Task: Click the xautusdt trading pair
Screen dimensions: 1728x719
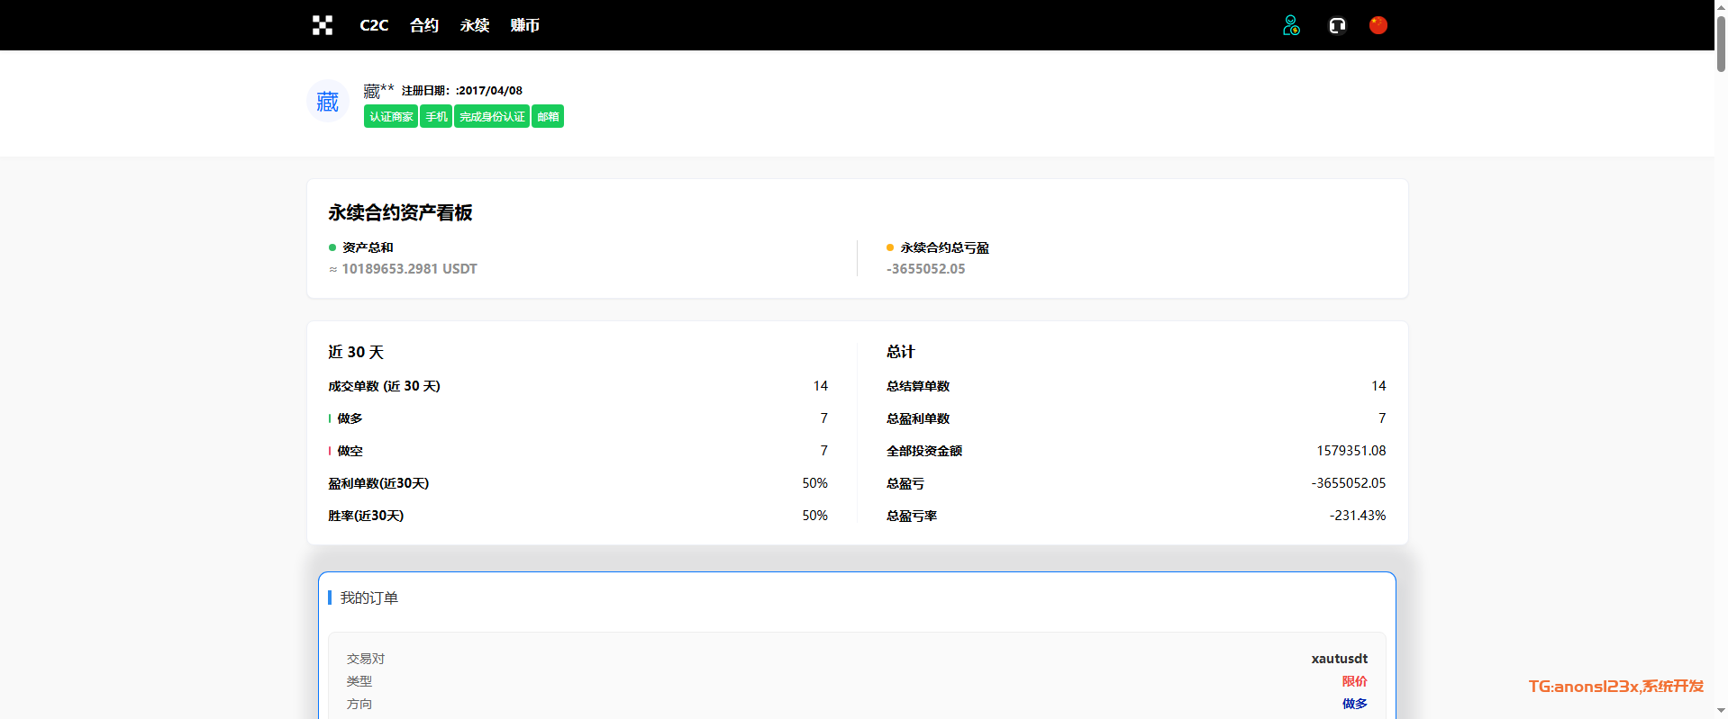Action: [x=1339, y=659]
